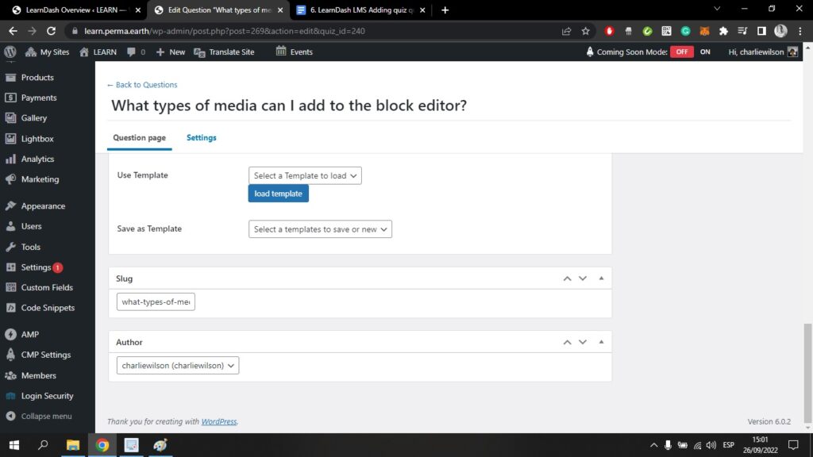
Task: Switch Coming Soon Mode to OFF
Action: tap(681, 52)
